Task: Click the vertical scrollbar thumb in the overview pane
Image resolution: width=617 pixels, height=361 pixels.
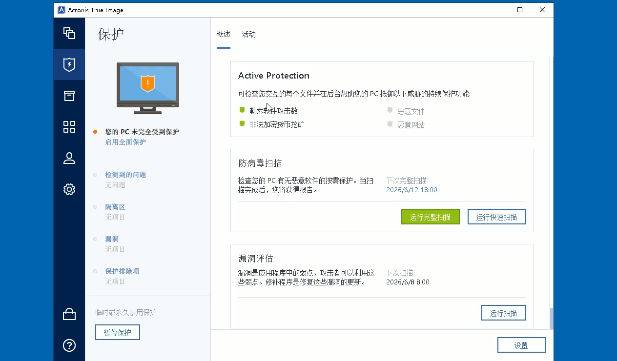Action: tap(552, 319)
